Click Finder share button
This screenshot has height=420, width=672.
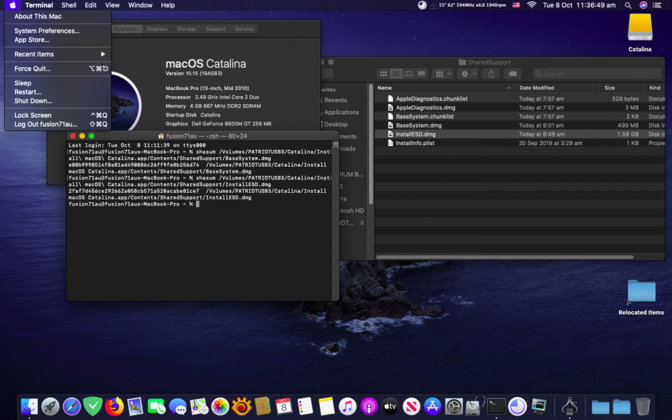(491, 74)
